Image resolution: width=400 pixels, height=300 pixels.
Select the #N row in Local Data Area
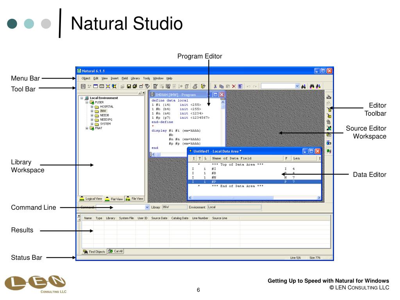coord(254,178)
